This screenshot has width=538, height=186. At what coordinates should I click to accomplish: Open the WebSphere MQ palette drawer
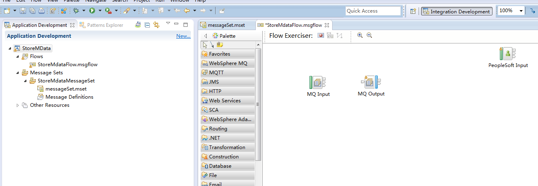[x=227, y=63]
